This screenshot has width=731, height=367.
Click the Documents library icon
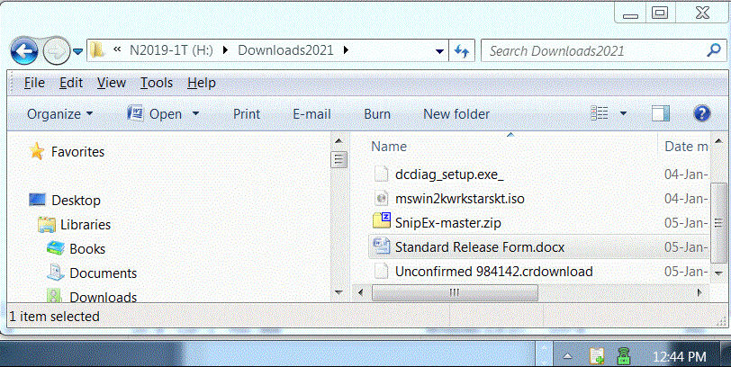pyautogui.click(x=56, y=272)
